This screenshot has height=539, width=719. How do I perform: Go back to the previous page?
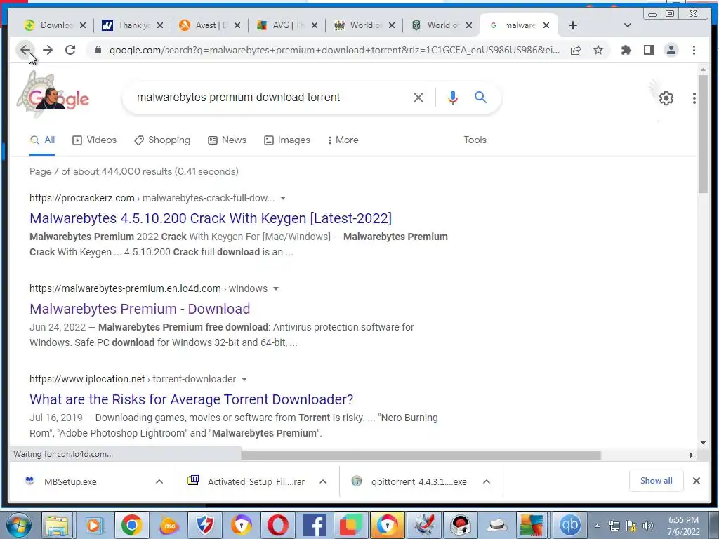(25, 50)
